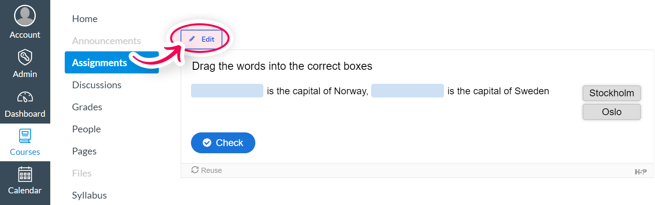Image resolution: width=655 pixels, height=205 pixels.
Task: Check answers with the Check button
Action: [223, 143]
